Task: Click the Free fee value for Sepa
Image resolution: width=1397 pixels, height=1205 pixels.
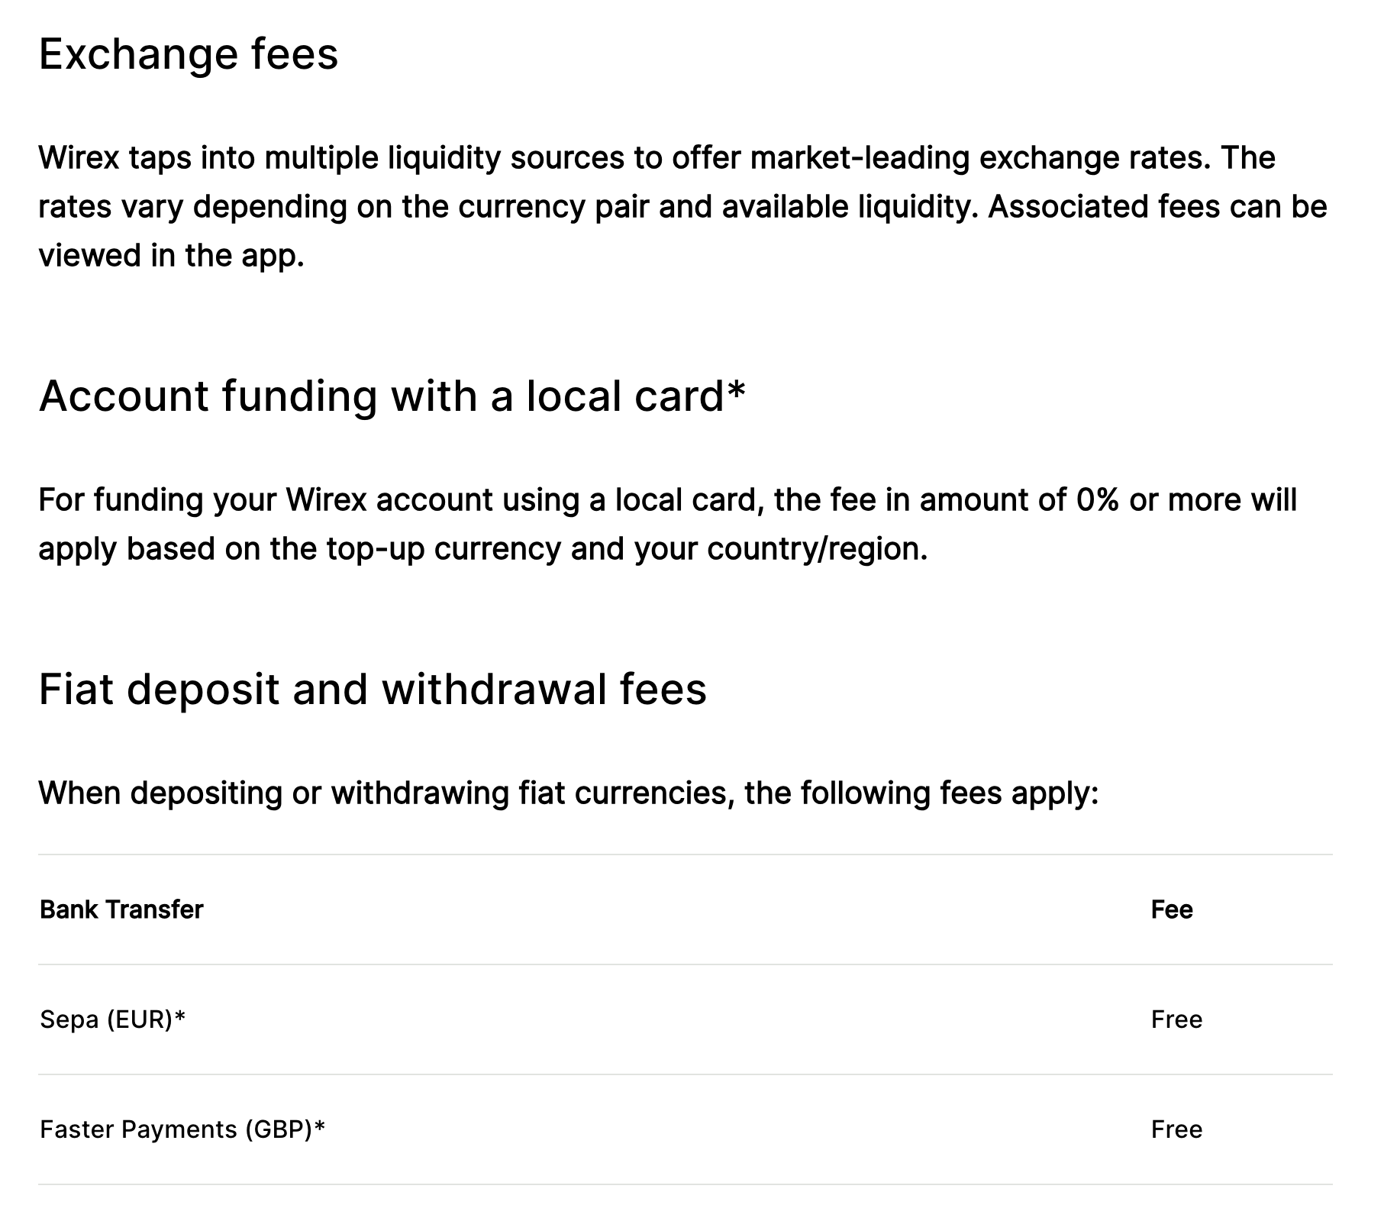Action: [x=1176, y=1019]
